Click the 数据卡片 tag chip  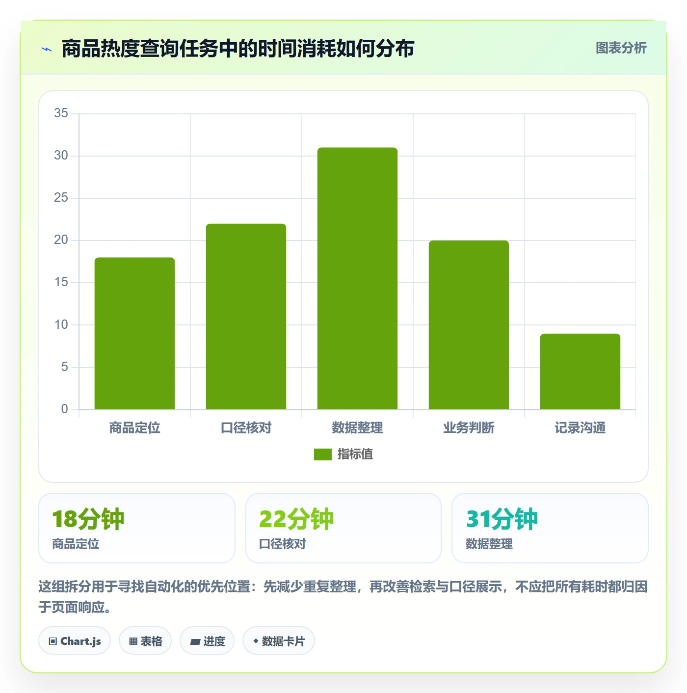pos(279,640)
